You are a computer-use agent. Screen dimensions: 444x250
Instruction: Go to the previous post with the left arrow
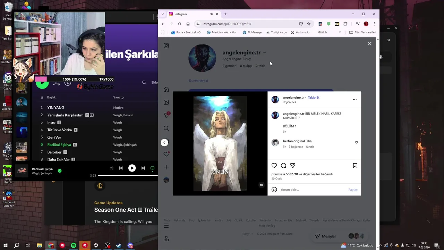click(x=164, y=143)
